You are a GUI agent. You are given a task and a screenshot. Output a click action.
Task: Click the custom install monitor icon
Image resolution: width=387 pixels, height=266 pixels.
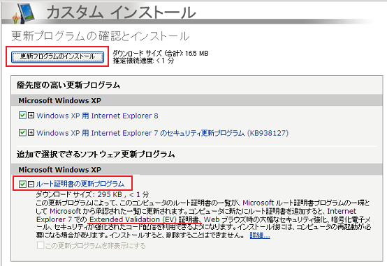click(x=24, y=13)
